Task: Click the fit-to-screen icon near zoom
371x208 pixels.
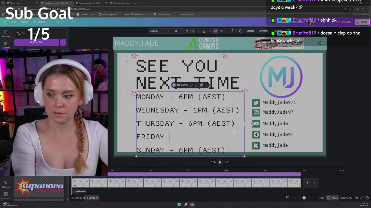Action: pyautogui.click(x=288, y=198)
